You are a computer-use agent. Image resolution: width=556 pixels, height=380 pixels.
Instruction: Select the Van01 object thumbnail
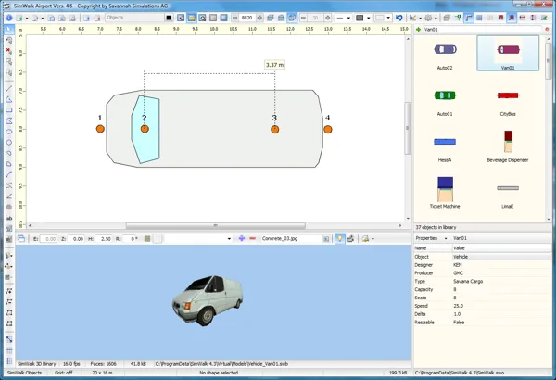tap(508, 53)
